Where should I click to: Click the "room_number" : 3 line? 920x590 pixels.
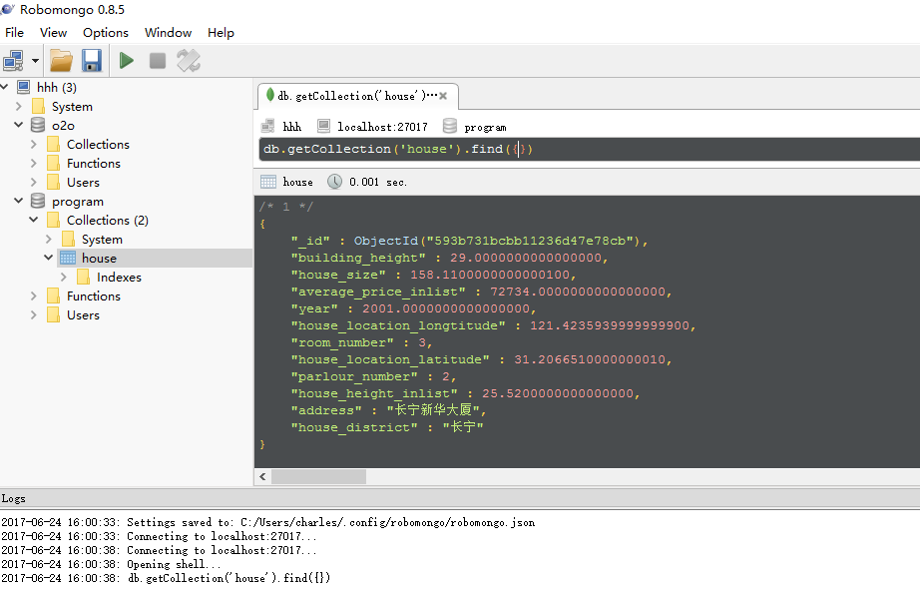coord(361,342)
